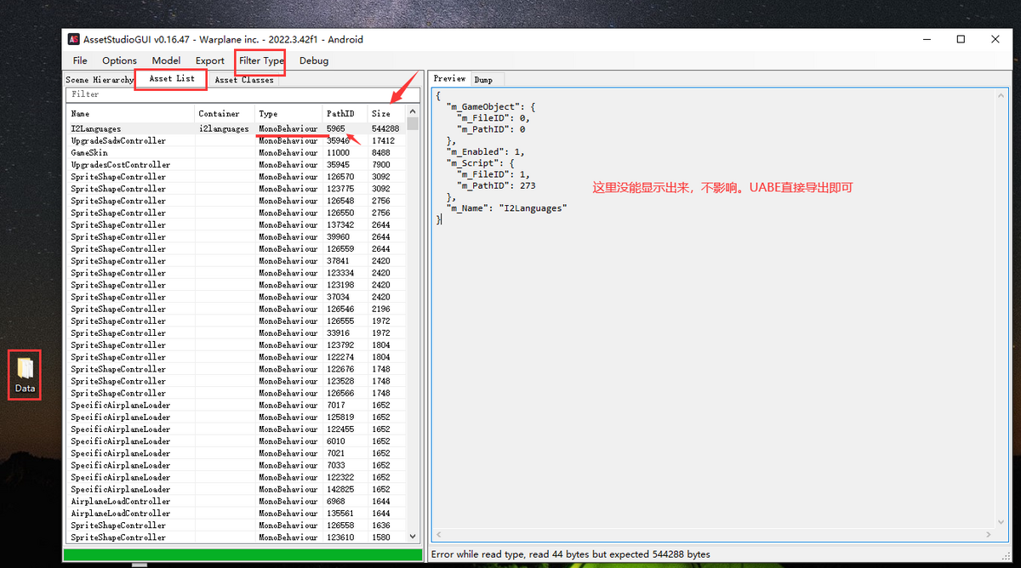Open the File menu
This screenshot has height=568, width=1021.
80,61
